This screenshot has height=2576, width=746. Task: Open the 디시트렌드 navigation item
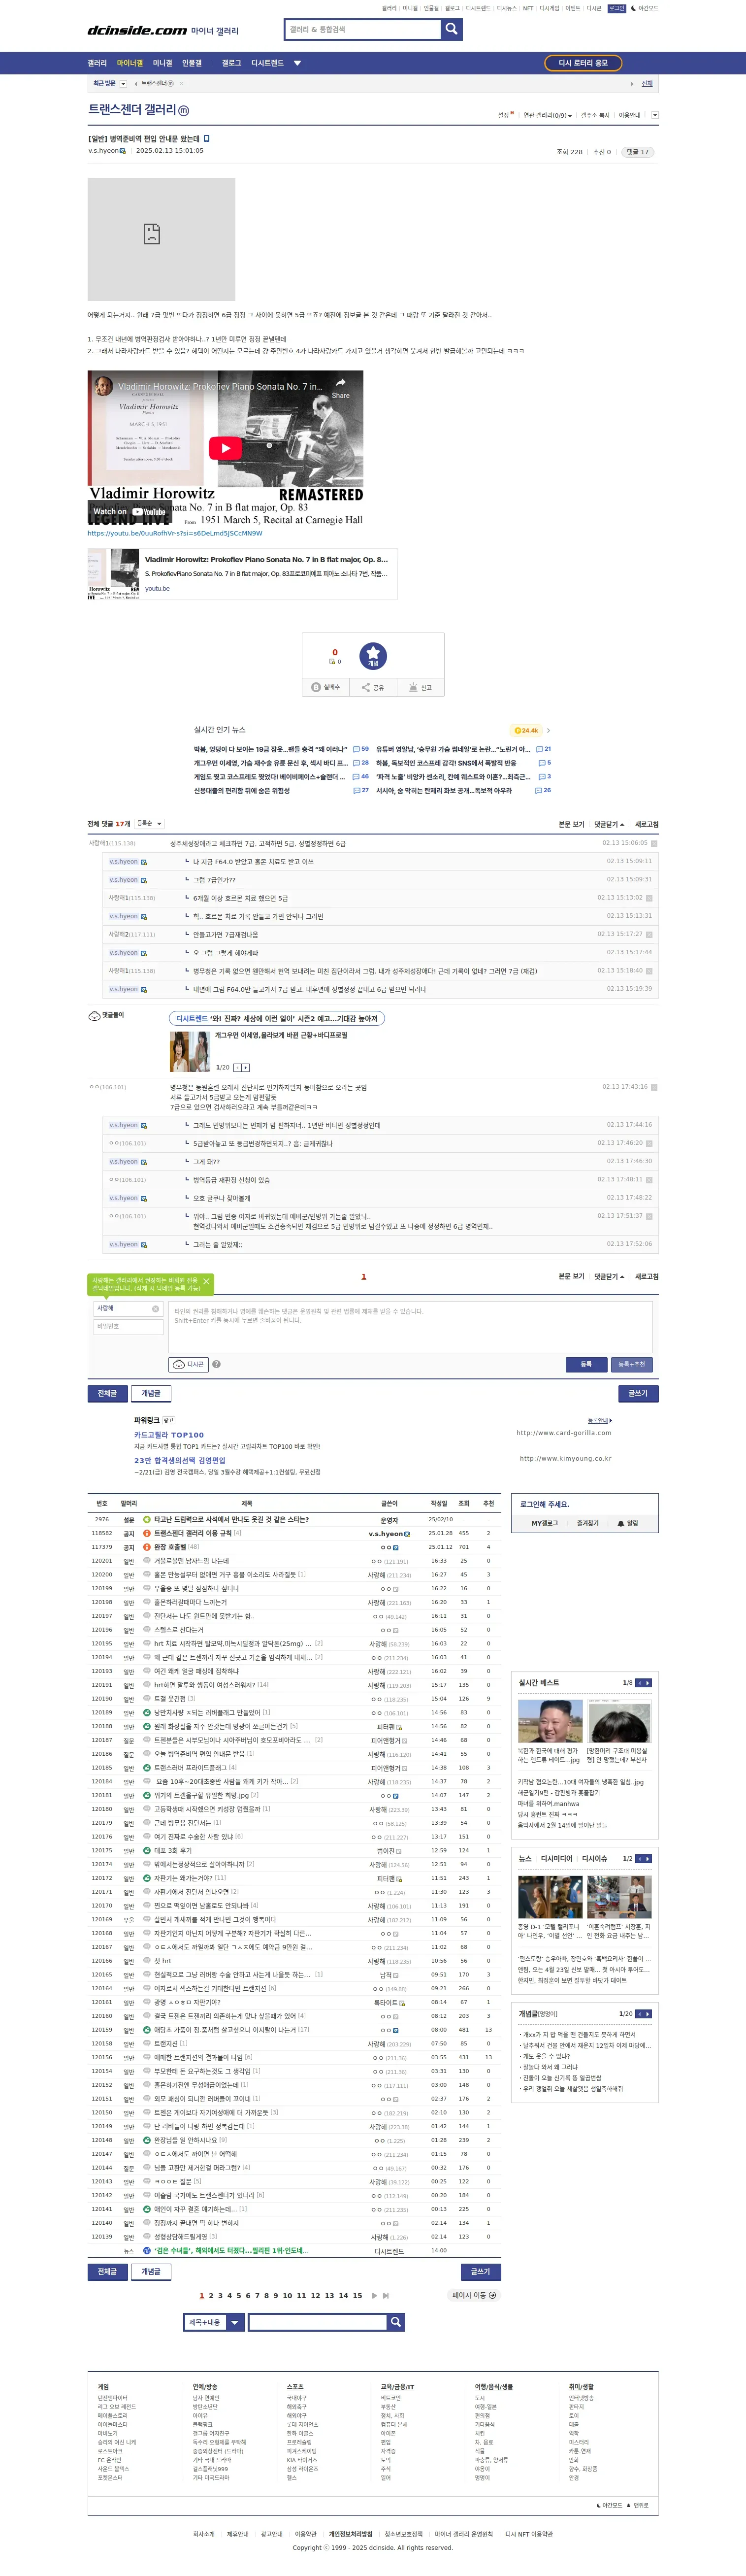click(267, 63)
